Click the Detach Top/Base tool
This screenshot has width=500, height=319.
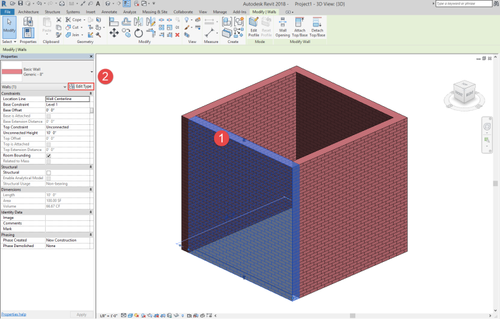pos(317,27)
